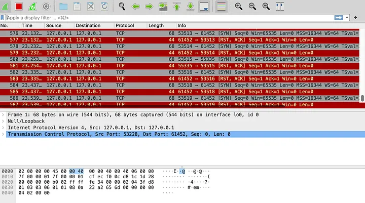Select packet 584 in the list

pyautogui.click(x=179, y=85)
